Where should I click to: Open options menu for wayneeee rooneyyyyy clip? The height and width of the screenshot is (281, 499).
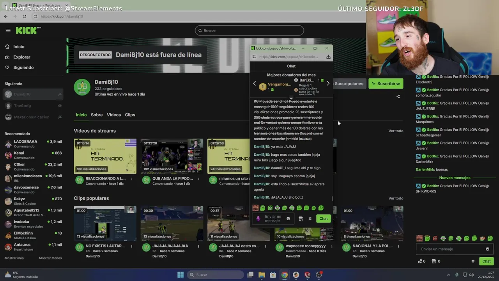(x=332, y=246)
